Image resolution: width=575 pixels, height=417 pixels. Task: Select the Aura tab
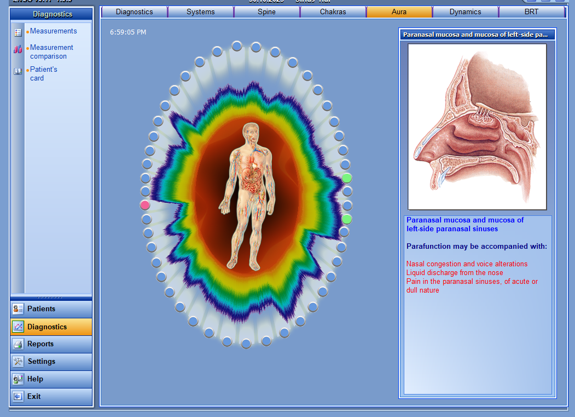[x=399, y=12]
